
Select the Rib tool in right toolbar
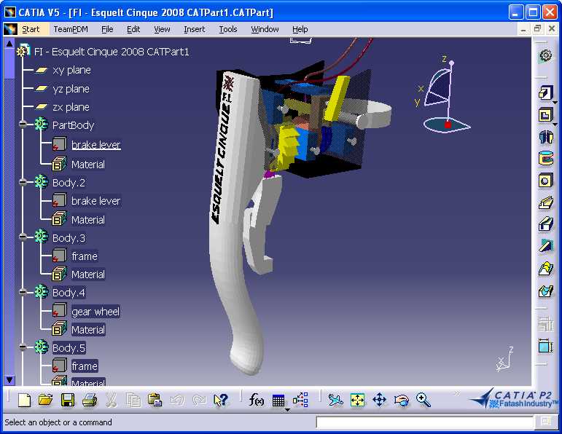545,202
